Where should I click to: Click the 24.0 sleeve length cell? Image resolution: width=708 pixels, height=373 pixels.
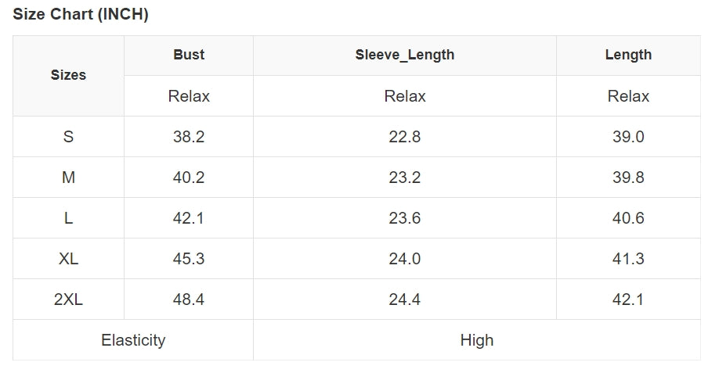tap(404, 259)
